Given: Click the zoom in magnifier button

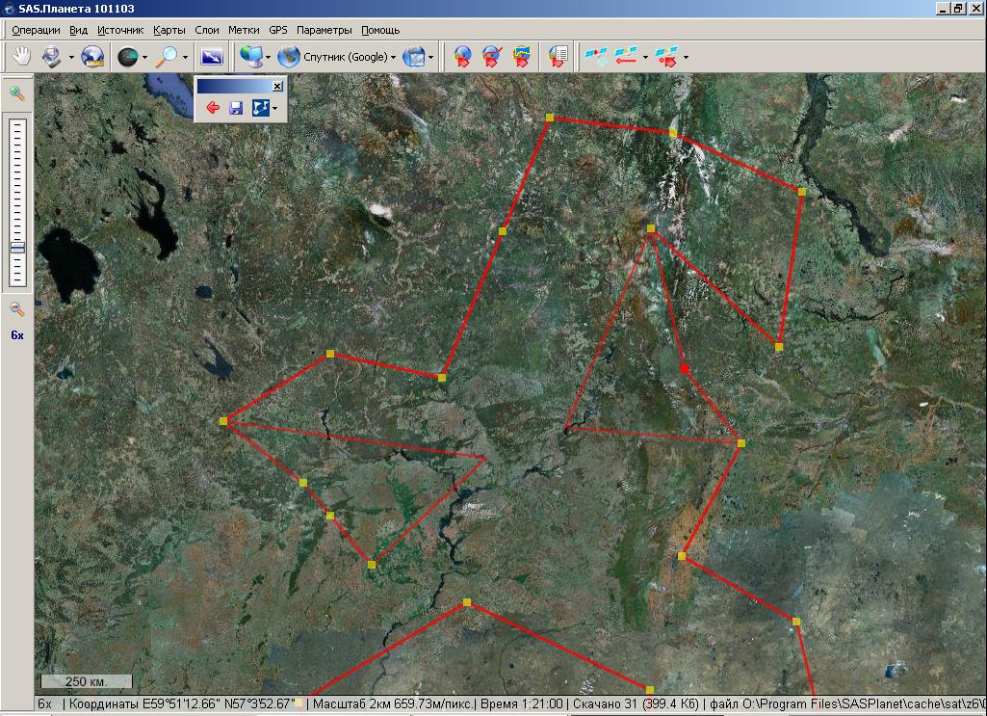Looking at the screenshot, I should click(16, 93).
